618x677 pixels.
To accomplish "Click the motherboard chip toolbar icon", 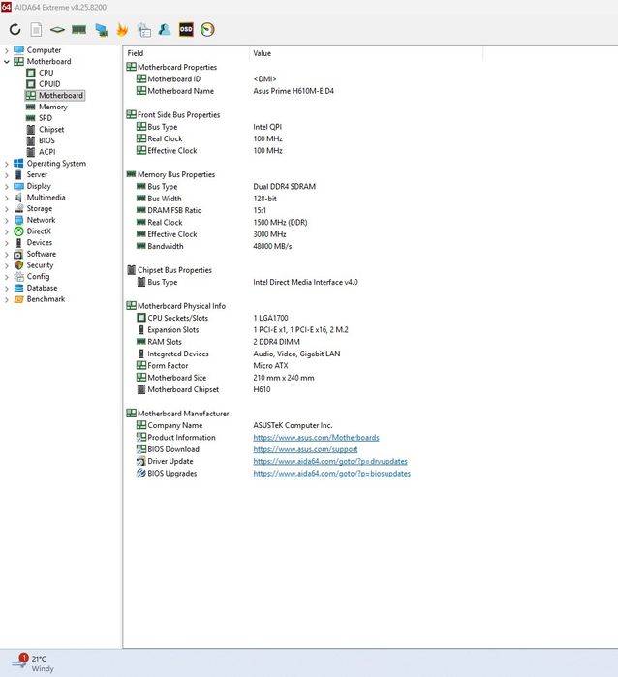I will pyautogui.click(x=57, y=30).
